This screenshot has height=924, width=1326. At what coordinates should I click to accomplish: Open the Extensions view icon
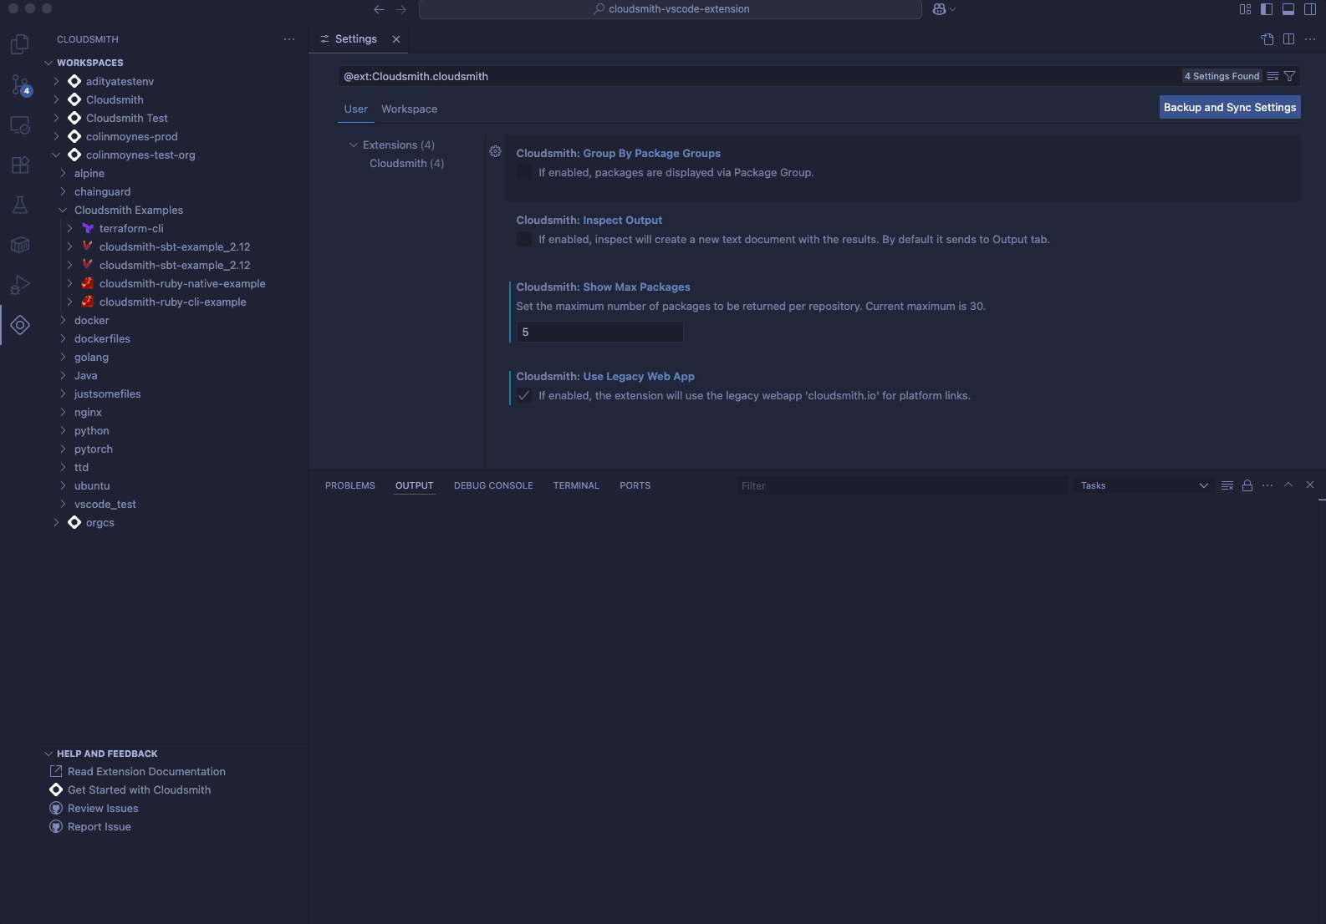(20, 165)
